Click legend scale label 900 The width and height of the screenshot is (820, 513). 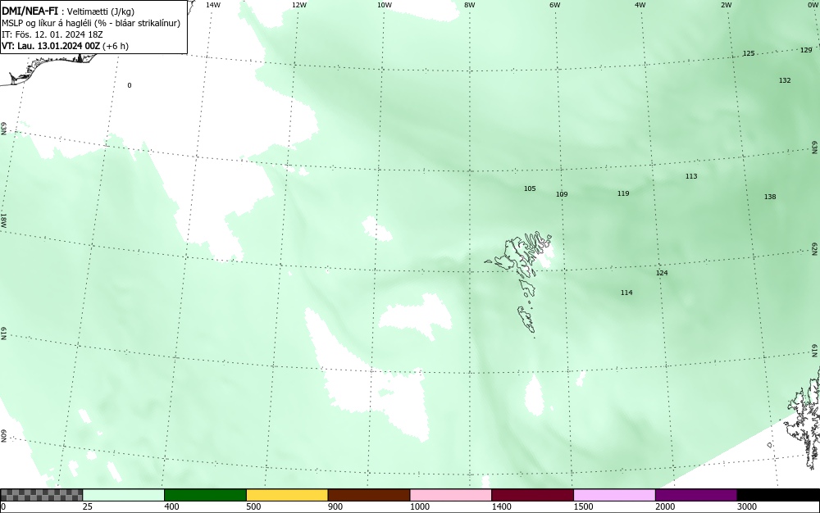pyautogui.click(x=335, y=506)
